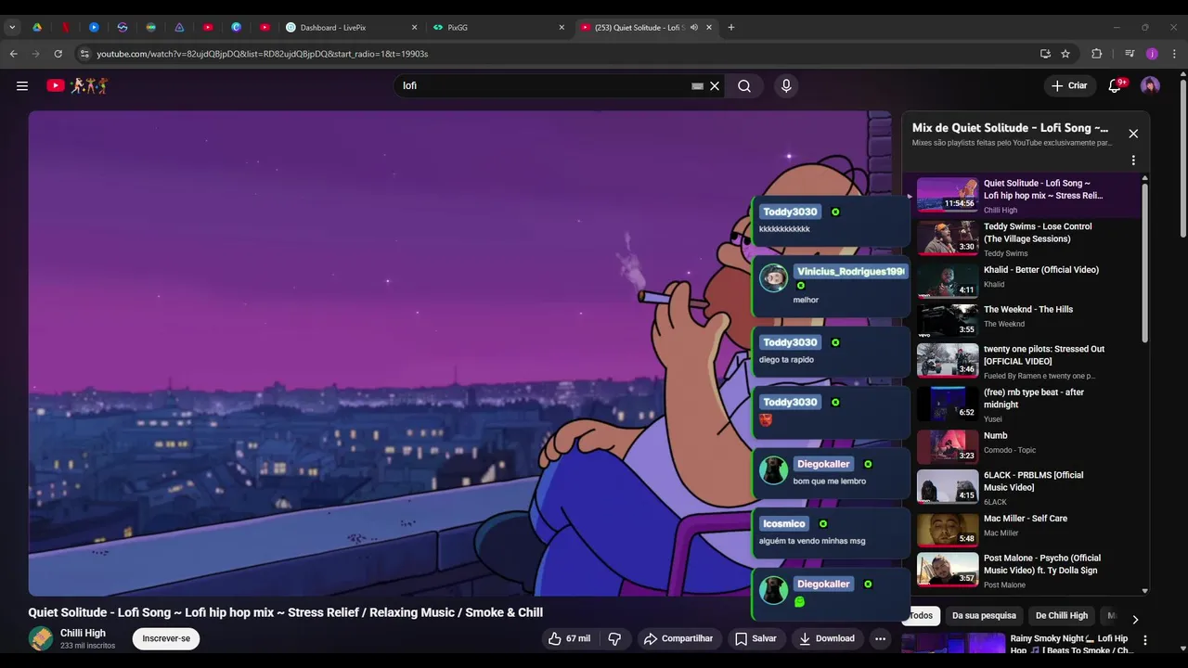
Task: Open options for the Rainy Smoky Night video
Action: click(x=1144, y=640)
